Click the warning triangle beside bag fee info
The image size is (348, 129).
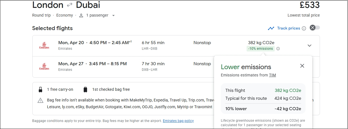[41, 100]
